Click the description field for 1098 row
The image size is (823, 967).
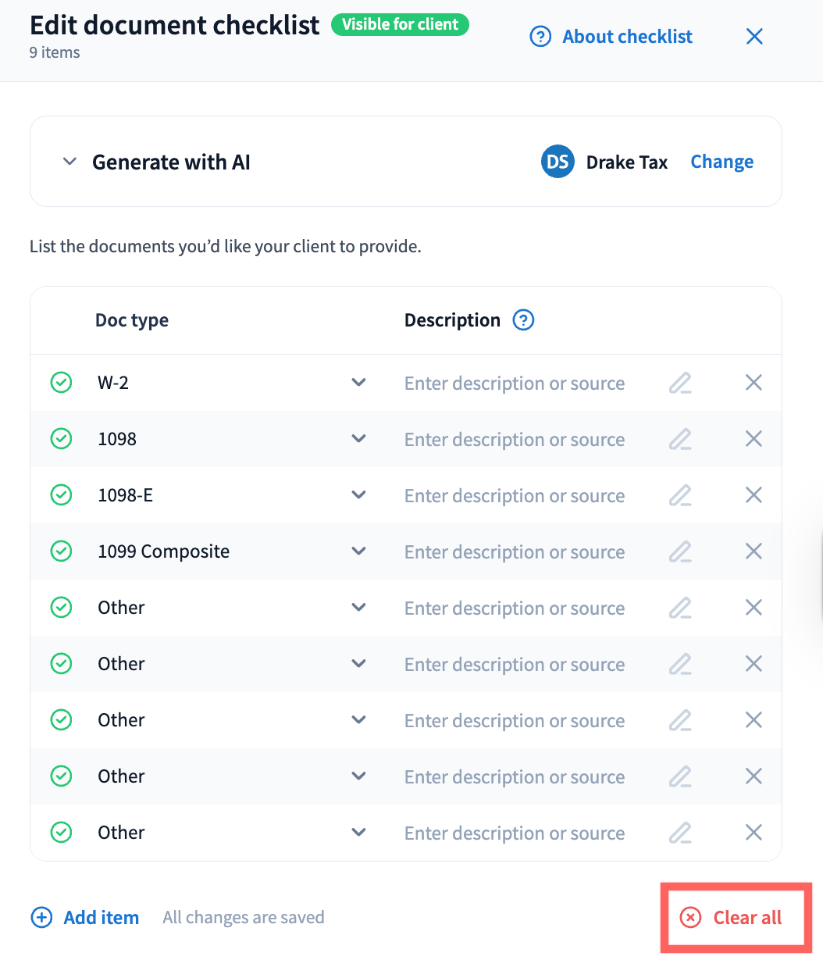point(515,440)
